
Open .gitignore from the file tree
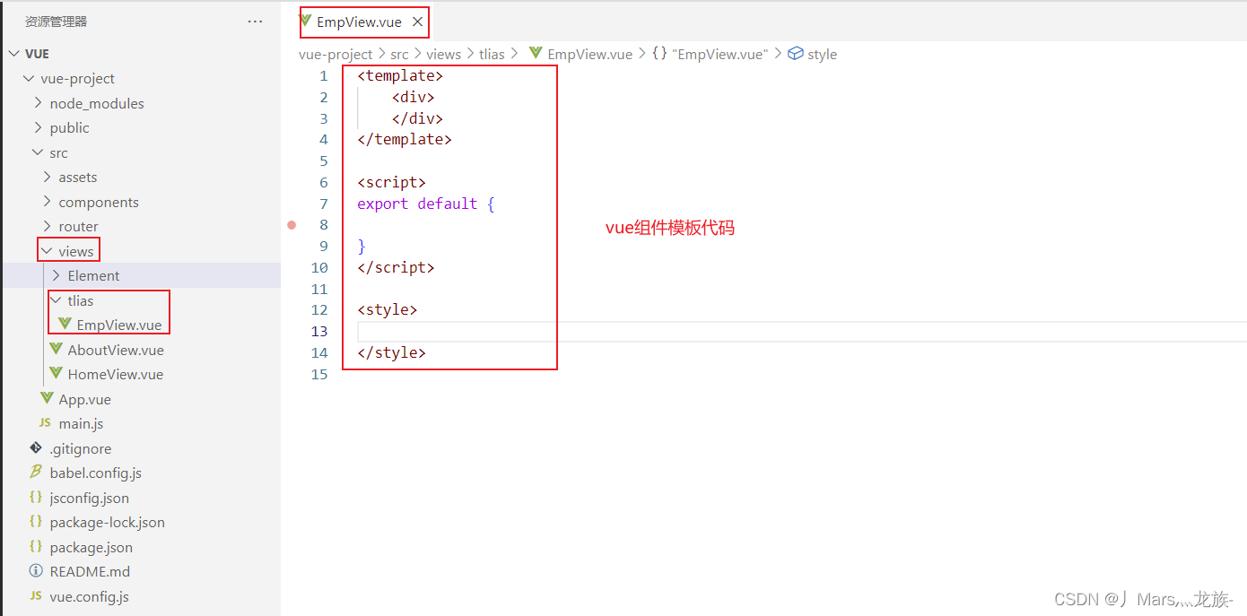click(81, 449)
